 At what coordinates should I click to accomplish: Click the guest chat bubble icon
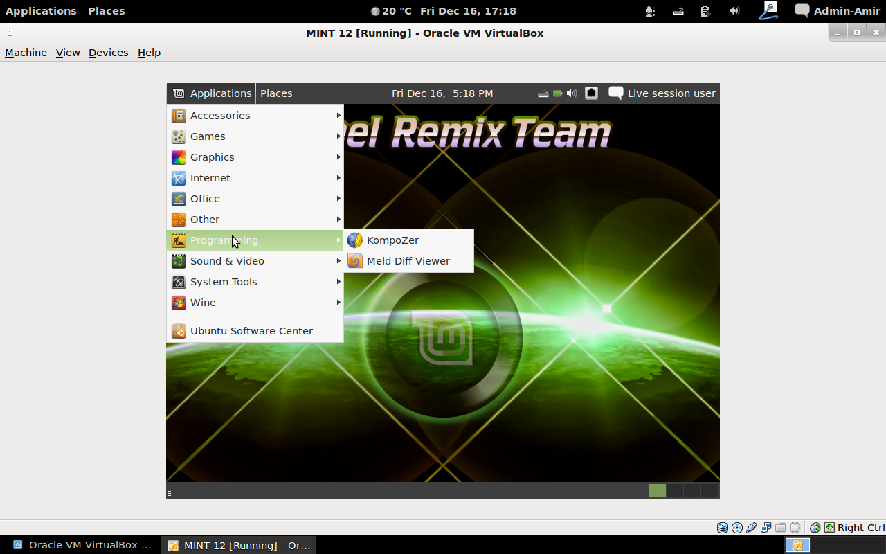click(x=615, y=93)
